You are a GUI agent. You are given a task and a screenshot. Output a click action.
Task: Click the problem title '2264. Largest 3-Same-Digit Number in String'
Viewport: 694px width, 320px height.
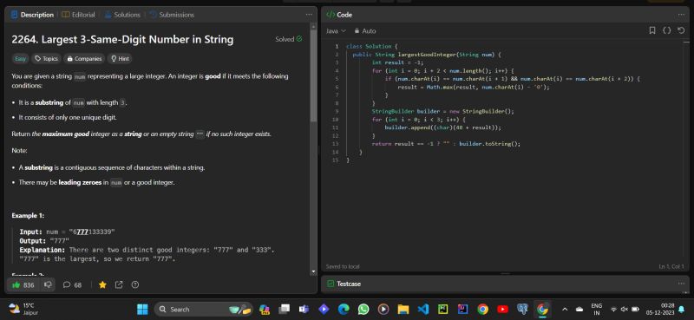coord(122,39)
